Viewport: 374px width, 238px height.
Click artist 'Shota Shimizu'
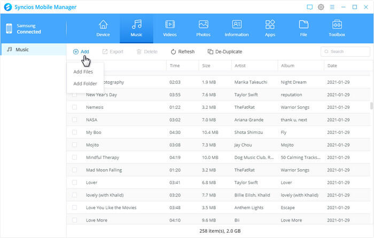248,132
